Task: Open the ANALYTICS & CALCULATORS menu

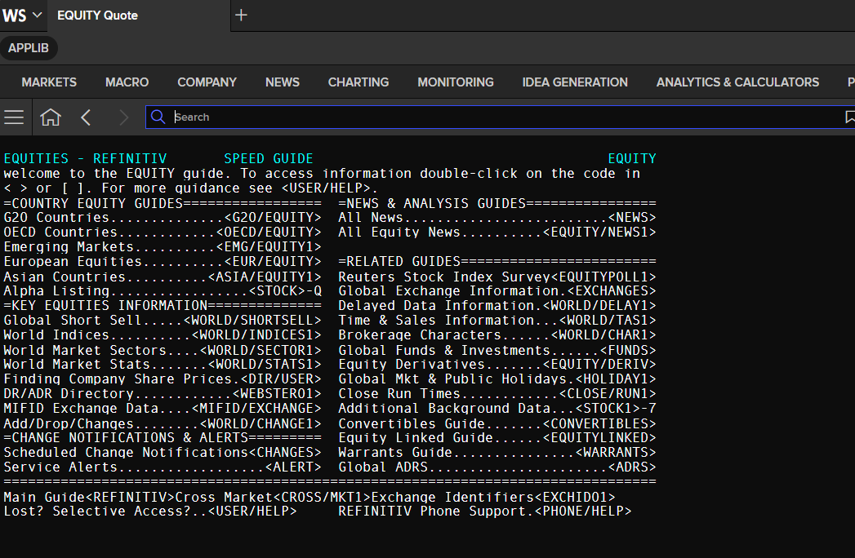Action: (x=737, y=82)
